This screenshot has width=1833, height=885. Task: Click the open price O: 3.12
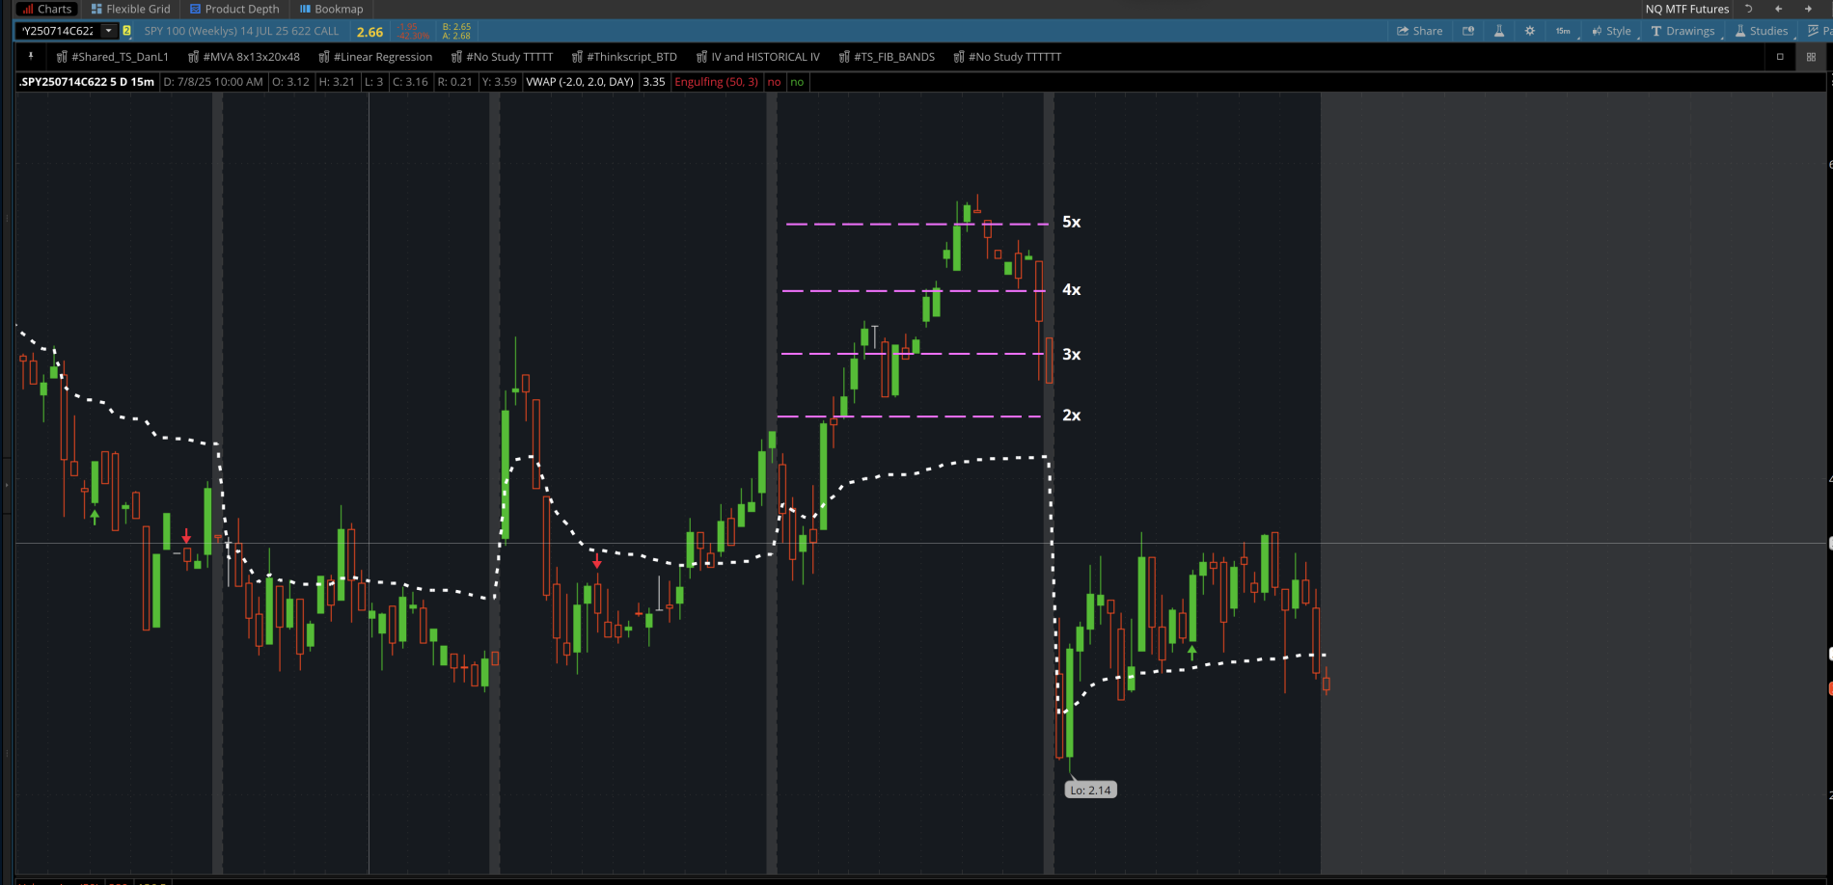click(x=290, y=82)
